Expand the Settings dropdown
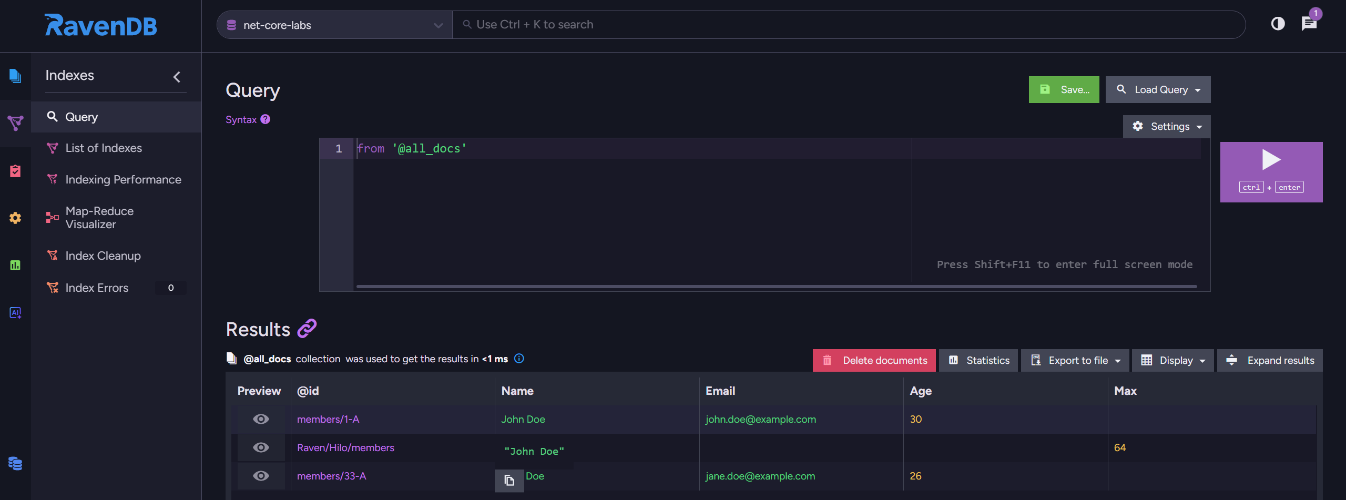The width and height of the screenshot is (1346, 500). (x=1167, y=127)
